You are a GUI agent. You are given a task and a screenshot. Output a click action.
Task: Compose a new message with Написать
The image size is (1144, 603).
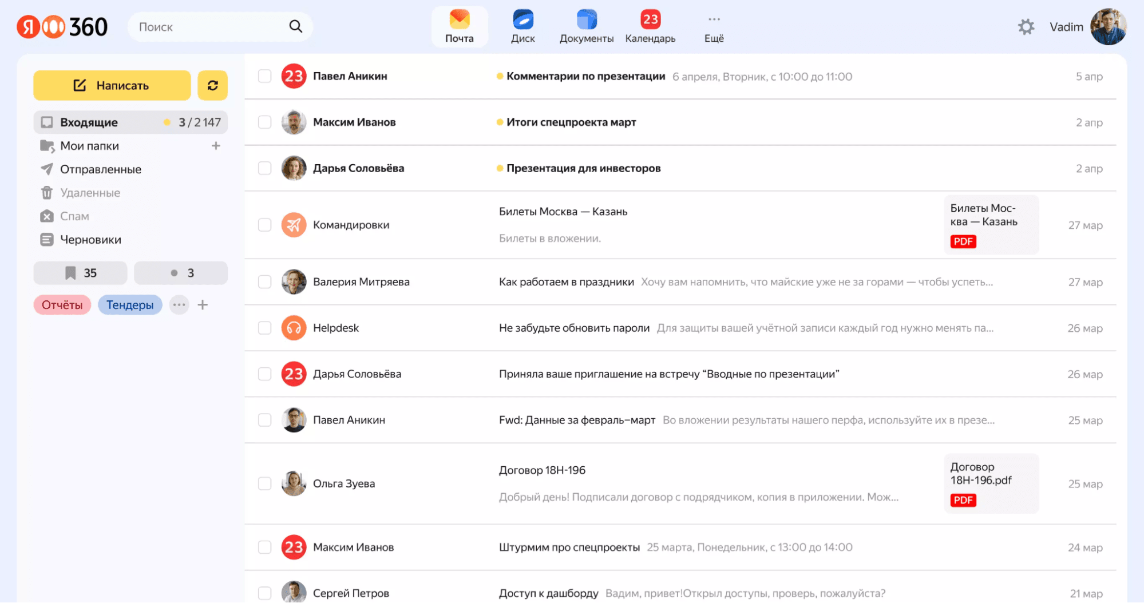[x=112, y=85]
